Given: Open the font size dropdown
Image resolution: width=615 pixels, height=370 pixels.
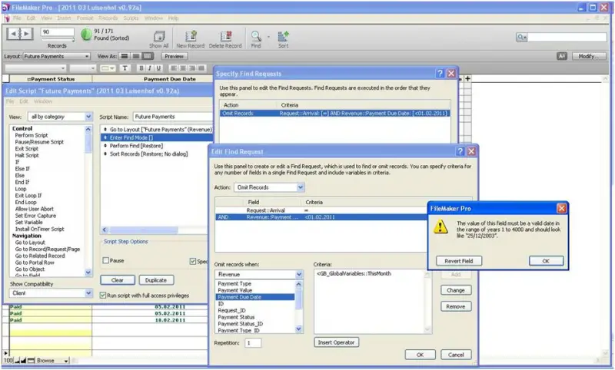Looking at the screenshot, I should [83, 68].
